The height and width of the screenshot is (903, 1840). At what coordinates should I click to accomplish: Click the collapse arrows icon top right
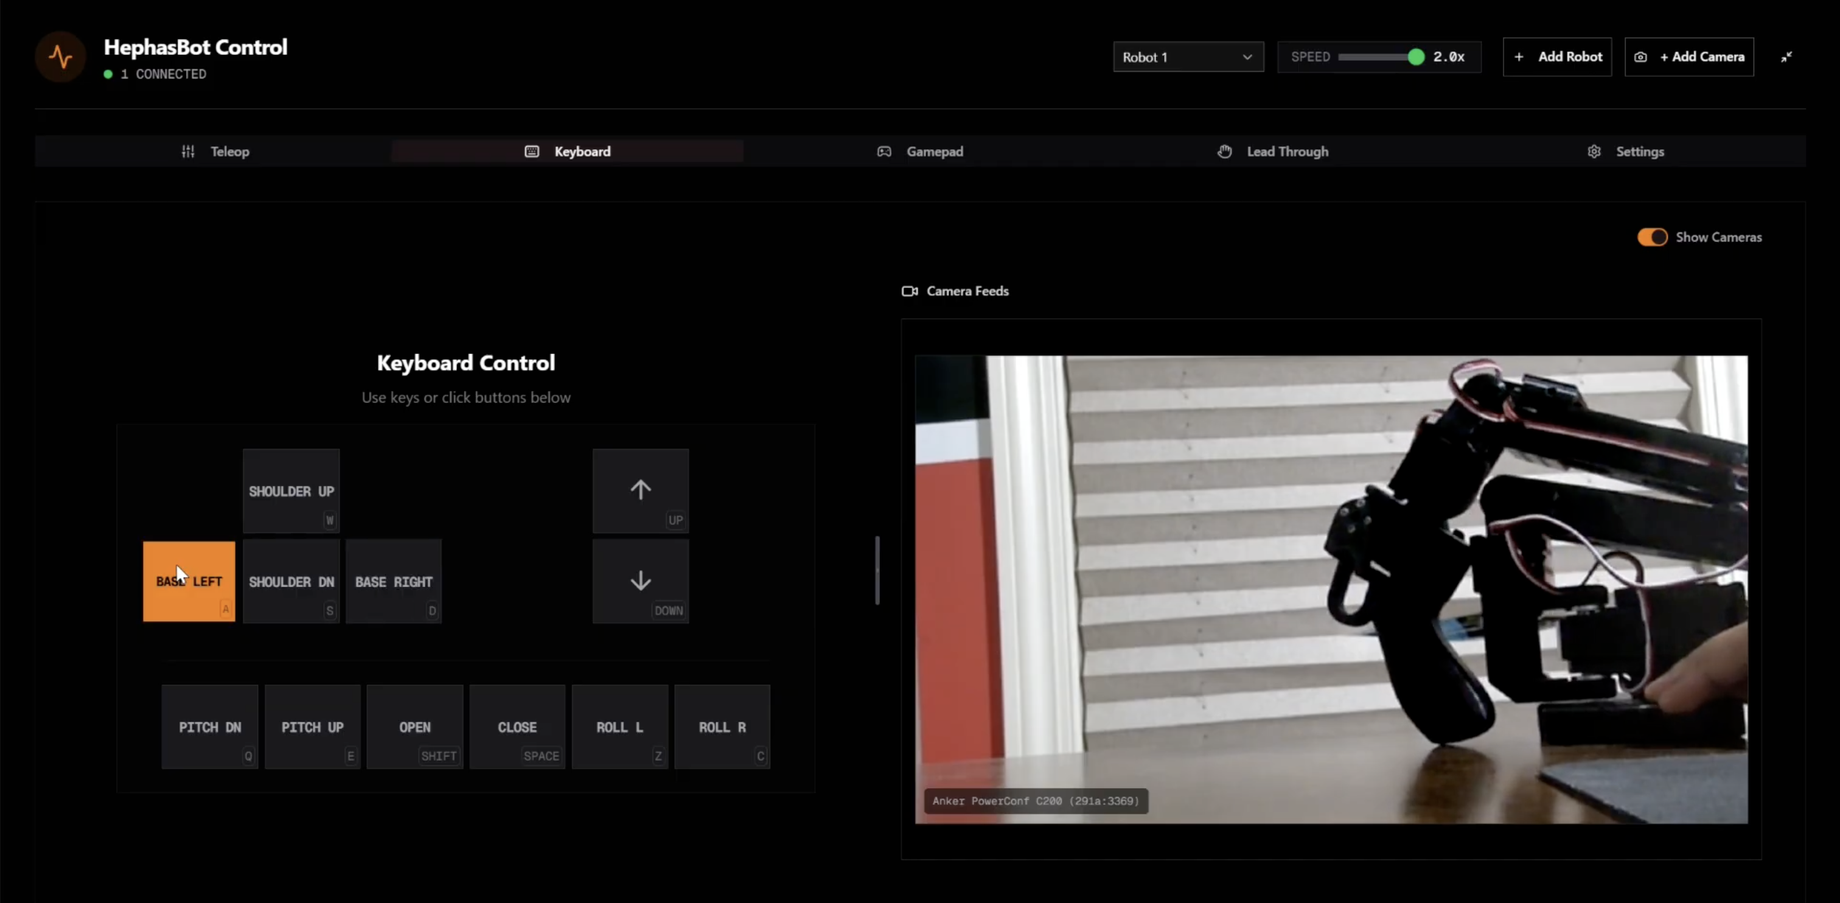click(x=1788, y=57)
